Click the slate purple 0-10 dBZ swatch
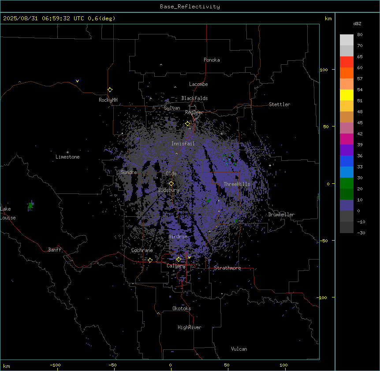The width and height of the screenshot is (380, 371). point(346,205)
